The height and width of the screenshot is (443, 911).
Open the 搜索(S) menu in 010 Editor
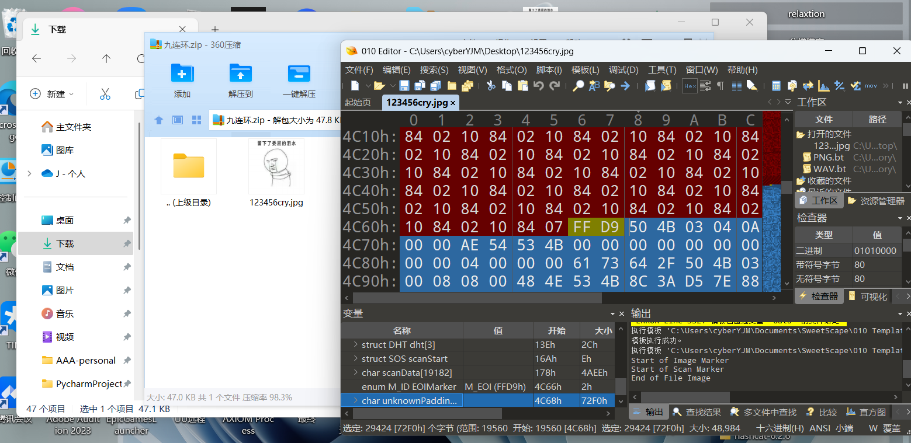[x=434, y=70]
